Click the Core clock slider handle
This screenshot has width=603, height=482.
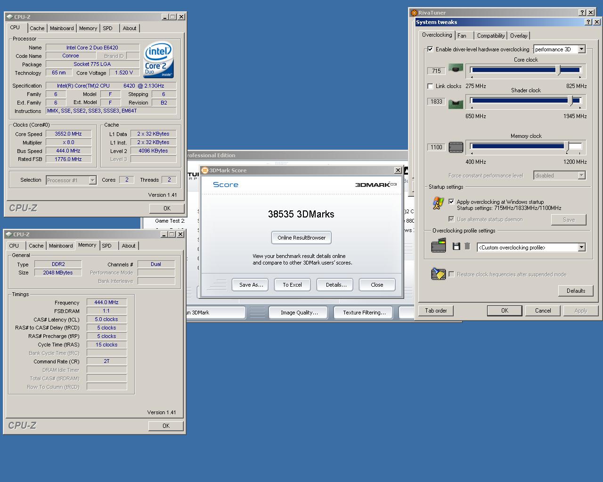(558, 70)
